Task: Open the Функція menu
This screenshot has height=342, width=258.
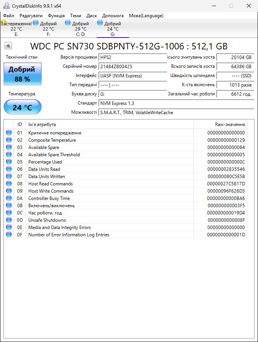Action: pyautogui.click(x=56, y=16)
